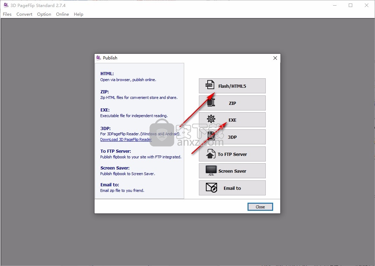Minimize the 3D PageFlip Standard window
375x266 pixels.
[x=335, y=5]
